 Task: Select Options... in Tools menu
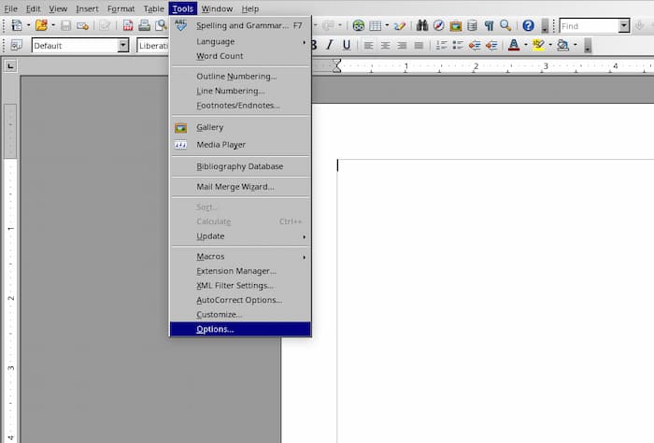tap(215, 329)
